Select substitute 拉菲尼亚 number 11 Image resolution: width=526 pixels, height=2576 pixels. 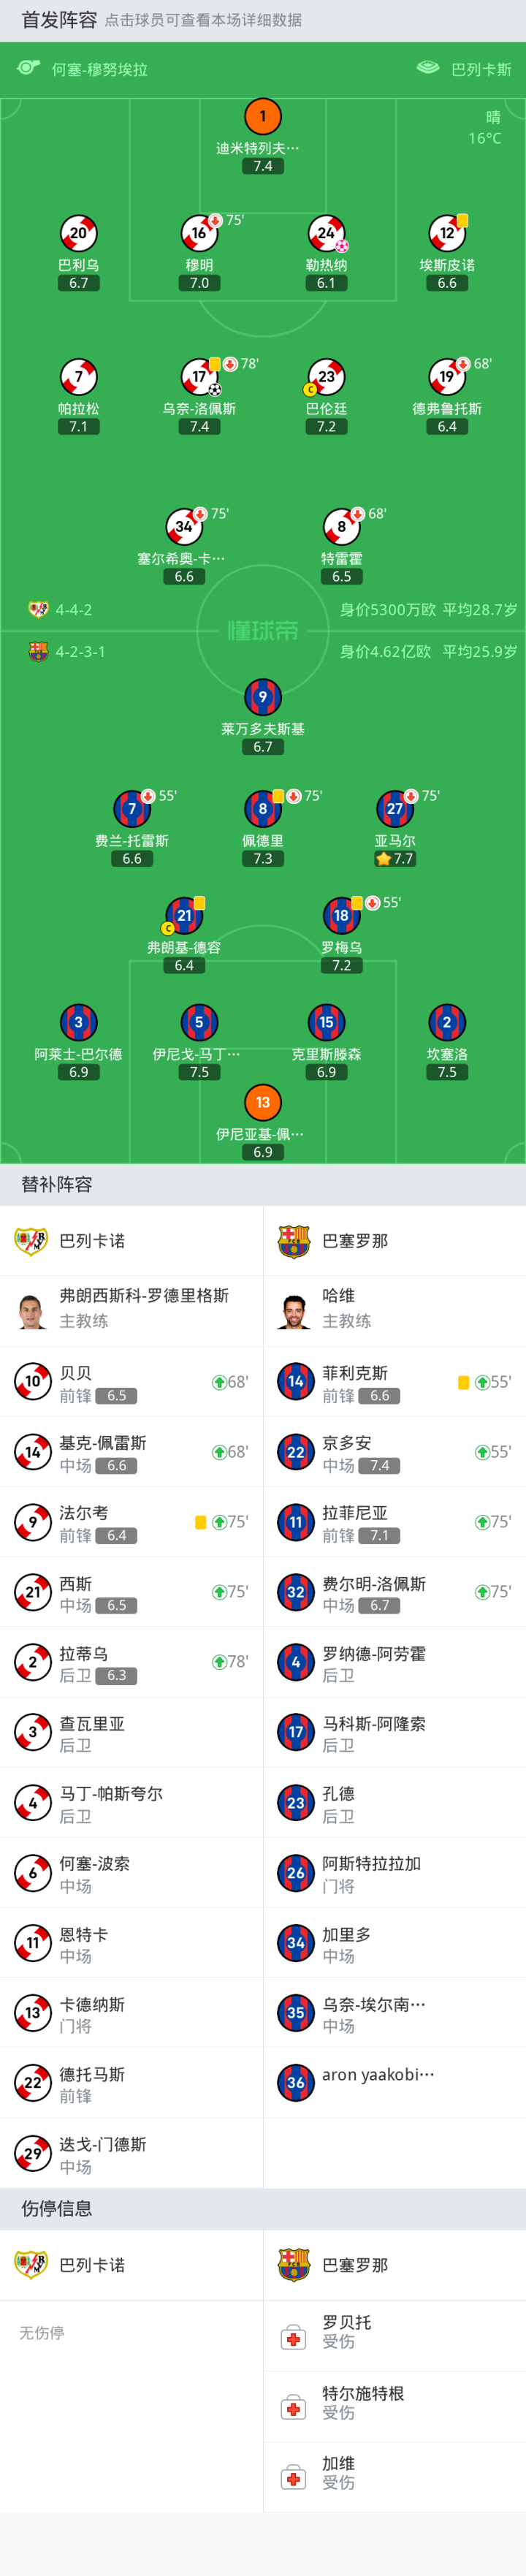(x=295, y=1522)
